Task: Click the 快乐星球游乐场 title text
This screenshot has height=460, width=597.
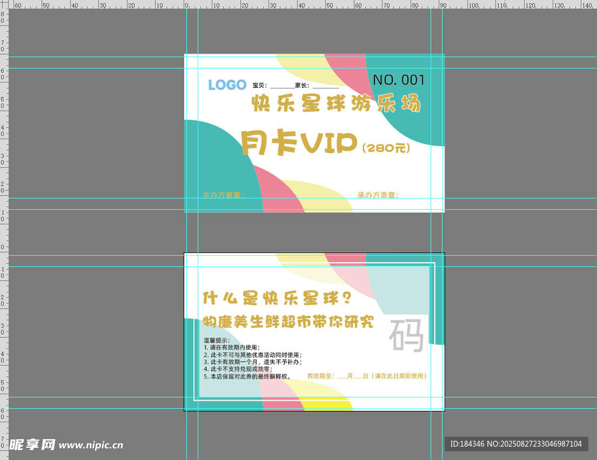Action: 336,104
